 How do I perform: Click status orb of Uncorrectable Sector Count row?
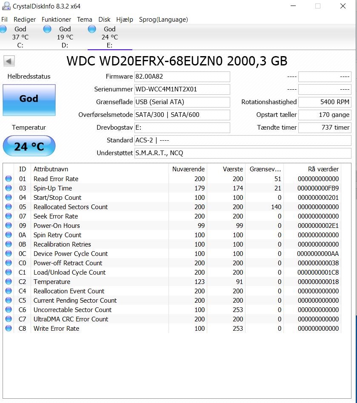pyautogui.click(x=9, y=309)
